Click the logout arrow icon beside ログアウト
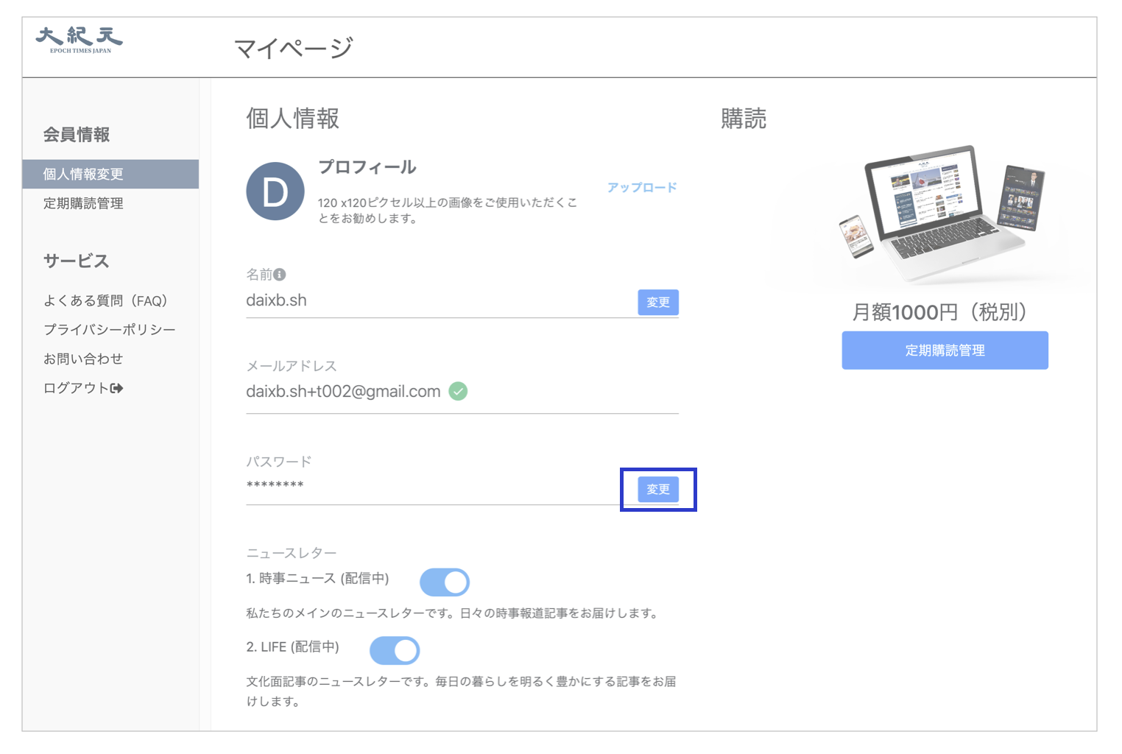 [116, 388]
